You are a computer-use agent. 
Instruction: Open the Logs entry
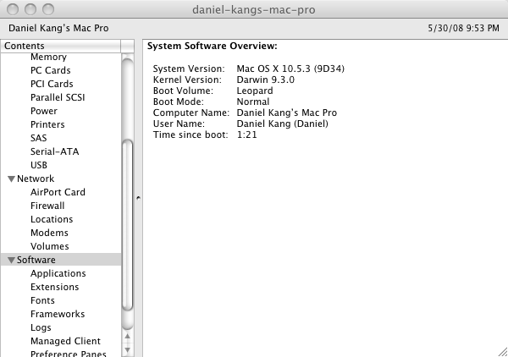(x=41, y=328)
